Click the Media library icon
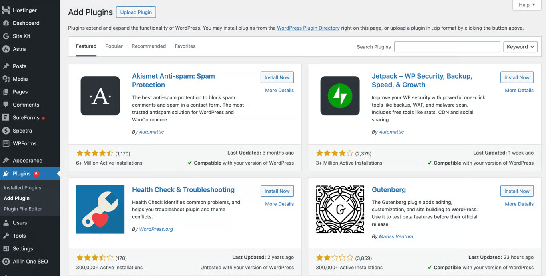Image resolution: width=546 pixels, height=276 pixels. click(x=6, y=79)
